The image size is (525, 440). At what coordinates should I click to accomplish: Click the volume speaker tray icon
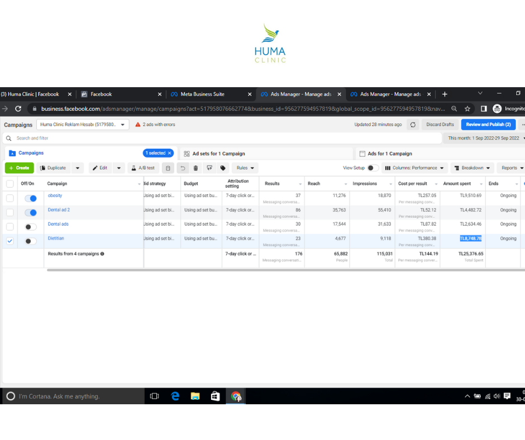(497, 396)
